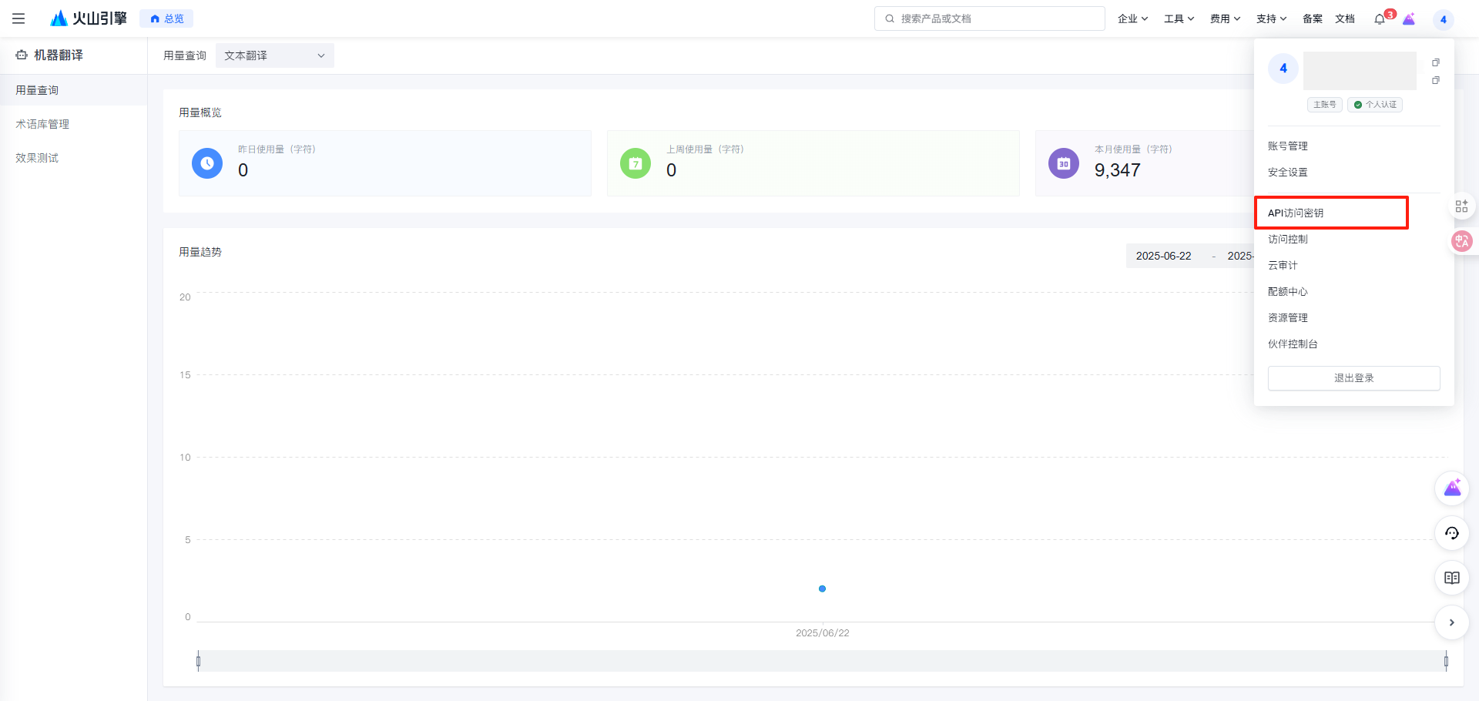The image size is (1479, 701).
Task: Open the customer service headset icon
Action: (1451, 533)
